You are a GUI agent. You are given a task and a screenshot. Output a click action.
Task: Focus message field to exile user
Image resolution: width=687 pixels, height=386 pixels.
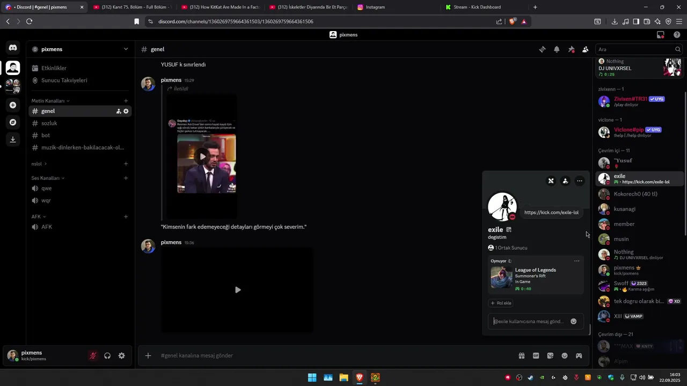tap(529, 322)
